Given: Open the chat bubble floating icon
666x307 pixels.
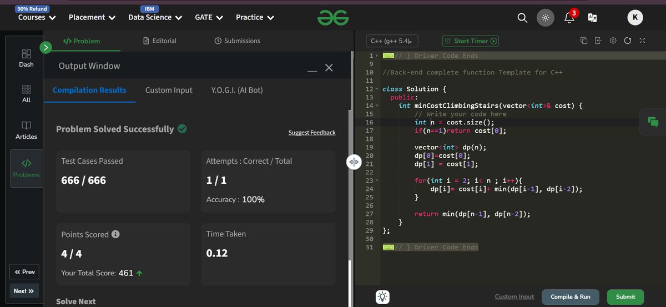Looking at the screenshot, I should pos(653,122).
